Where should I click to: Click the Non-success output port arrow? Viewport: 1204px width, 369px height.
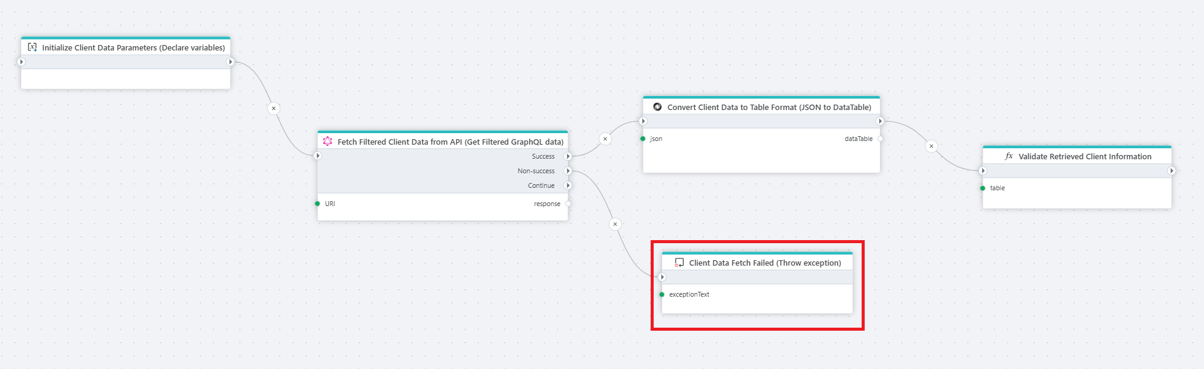click(568, 171)
